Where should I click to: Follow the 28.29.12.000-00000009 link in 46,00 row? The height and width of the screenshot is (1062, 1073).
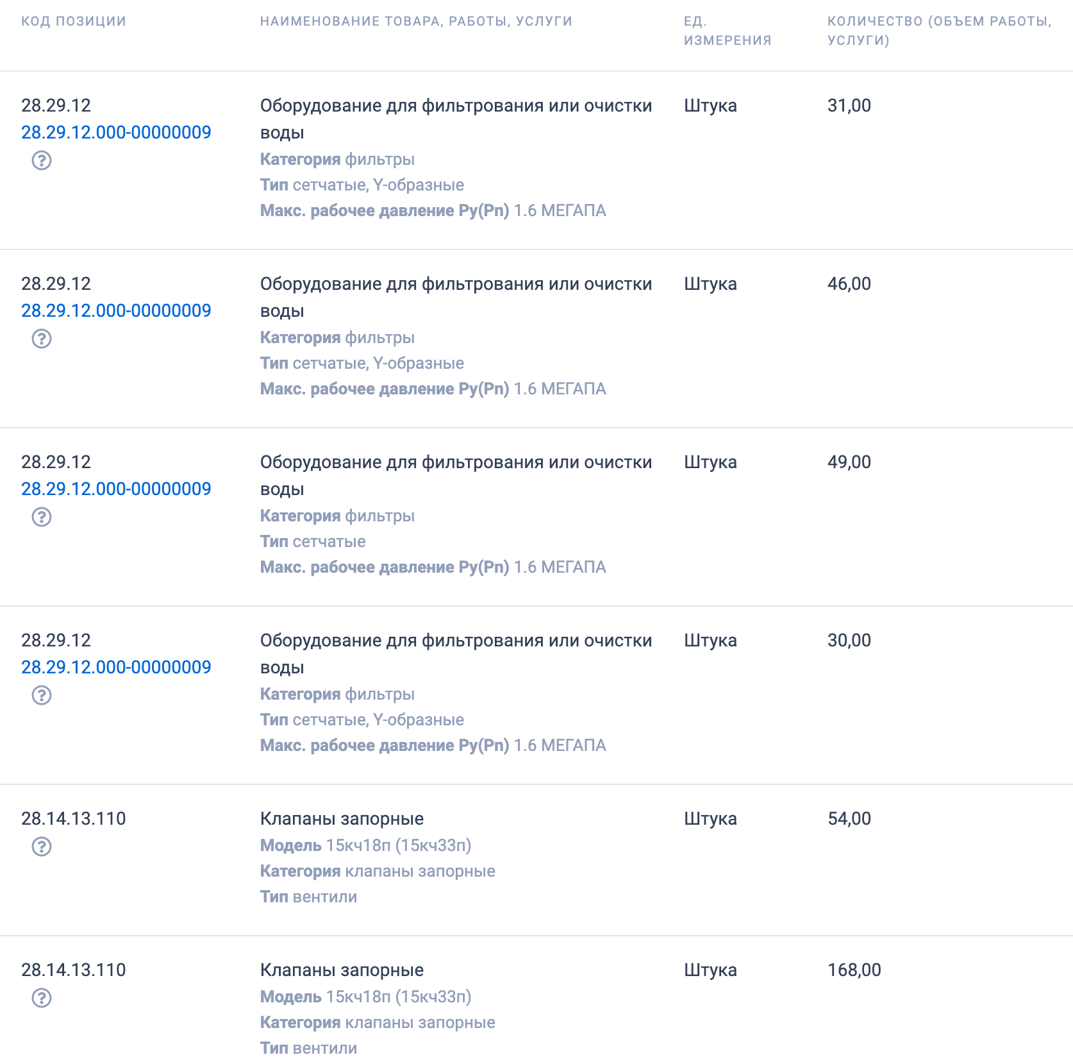(116, 311)
